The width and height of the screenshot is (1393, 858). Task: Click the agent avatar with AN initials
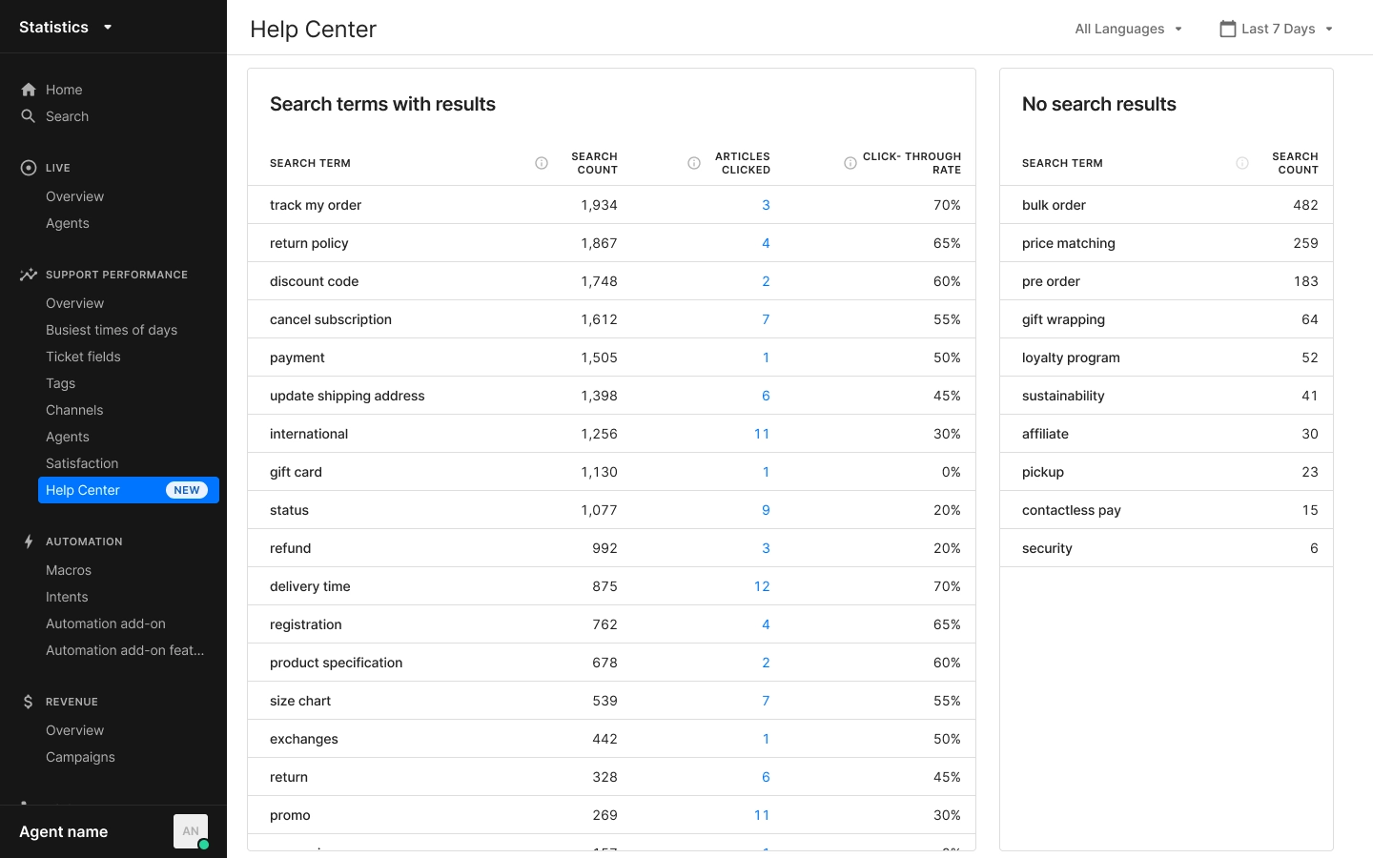(x=191, y=831)
